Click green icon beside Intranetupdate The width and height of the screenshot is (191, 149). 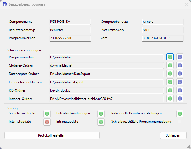point(101,122)
